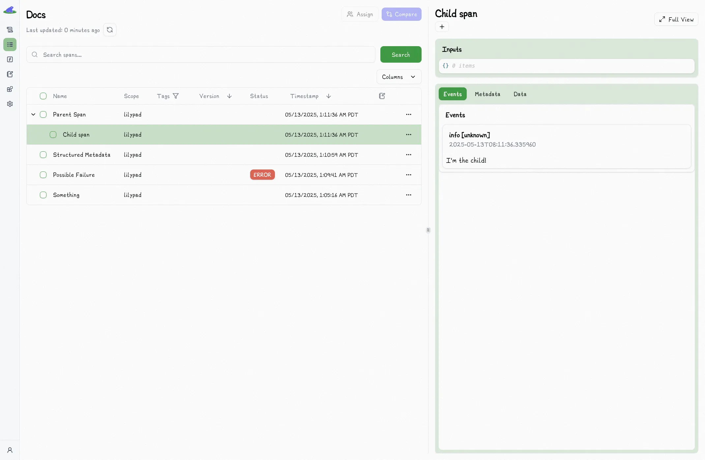This screenshot has height=460, width=705.
Task: Open Full View of the span
Action: [676, 19]
